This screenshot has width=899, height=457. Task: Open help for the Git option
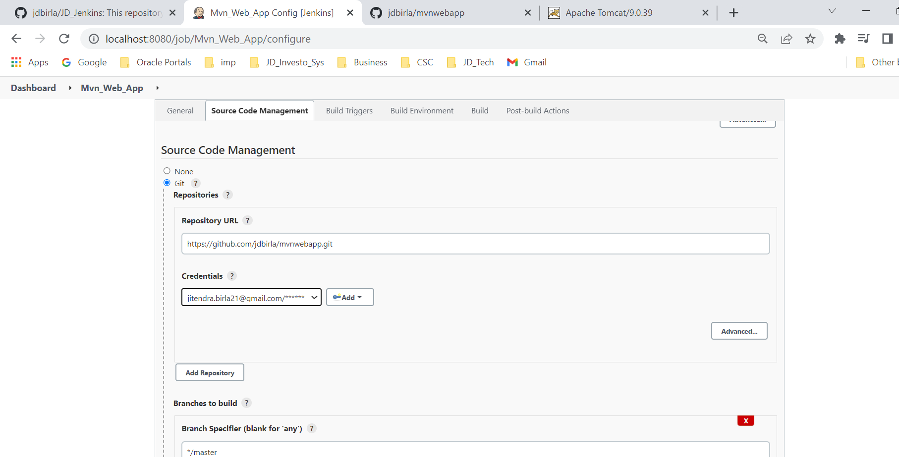[196, 183]
